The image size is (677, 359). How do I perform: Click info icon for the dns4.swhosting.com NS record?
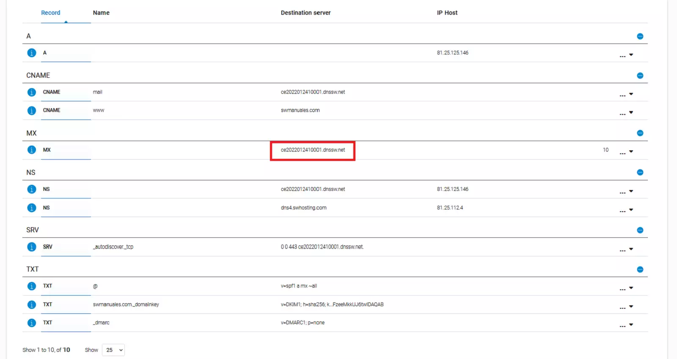coord(32,208)
